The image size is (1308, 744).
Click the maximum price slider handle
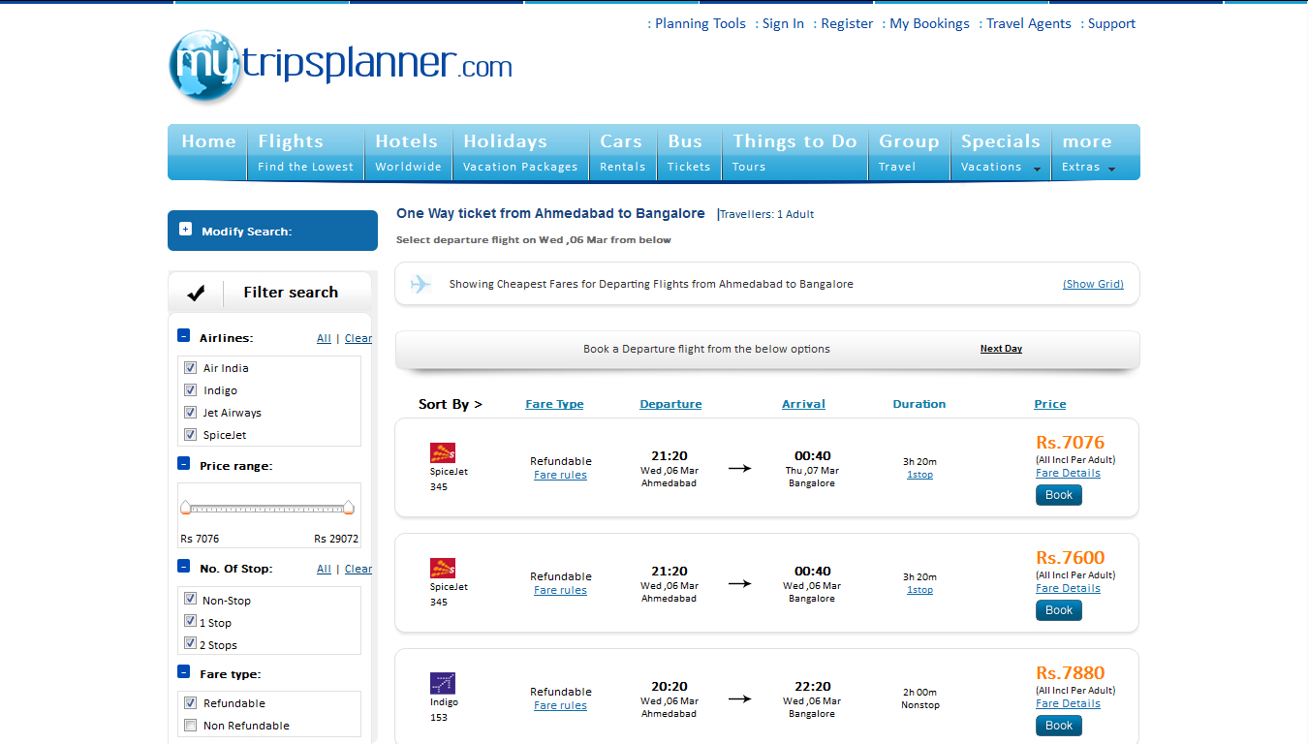349,507
